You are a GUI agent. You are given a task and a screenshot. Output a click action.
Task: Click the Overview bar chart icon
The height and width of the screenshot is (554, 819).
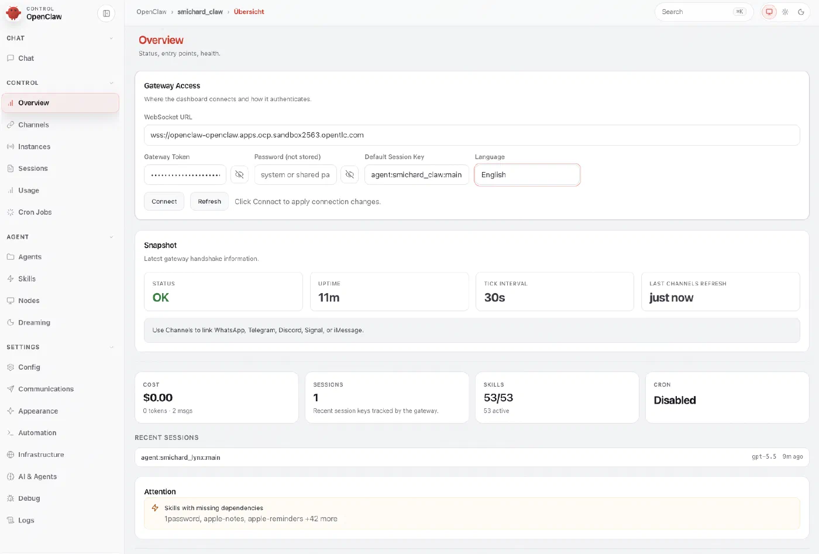(x=11, y=103)
